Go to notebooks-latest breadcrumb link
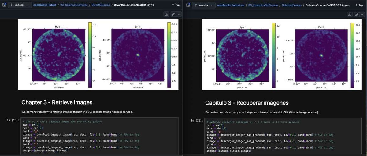 pos(45,5)
